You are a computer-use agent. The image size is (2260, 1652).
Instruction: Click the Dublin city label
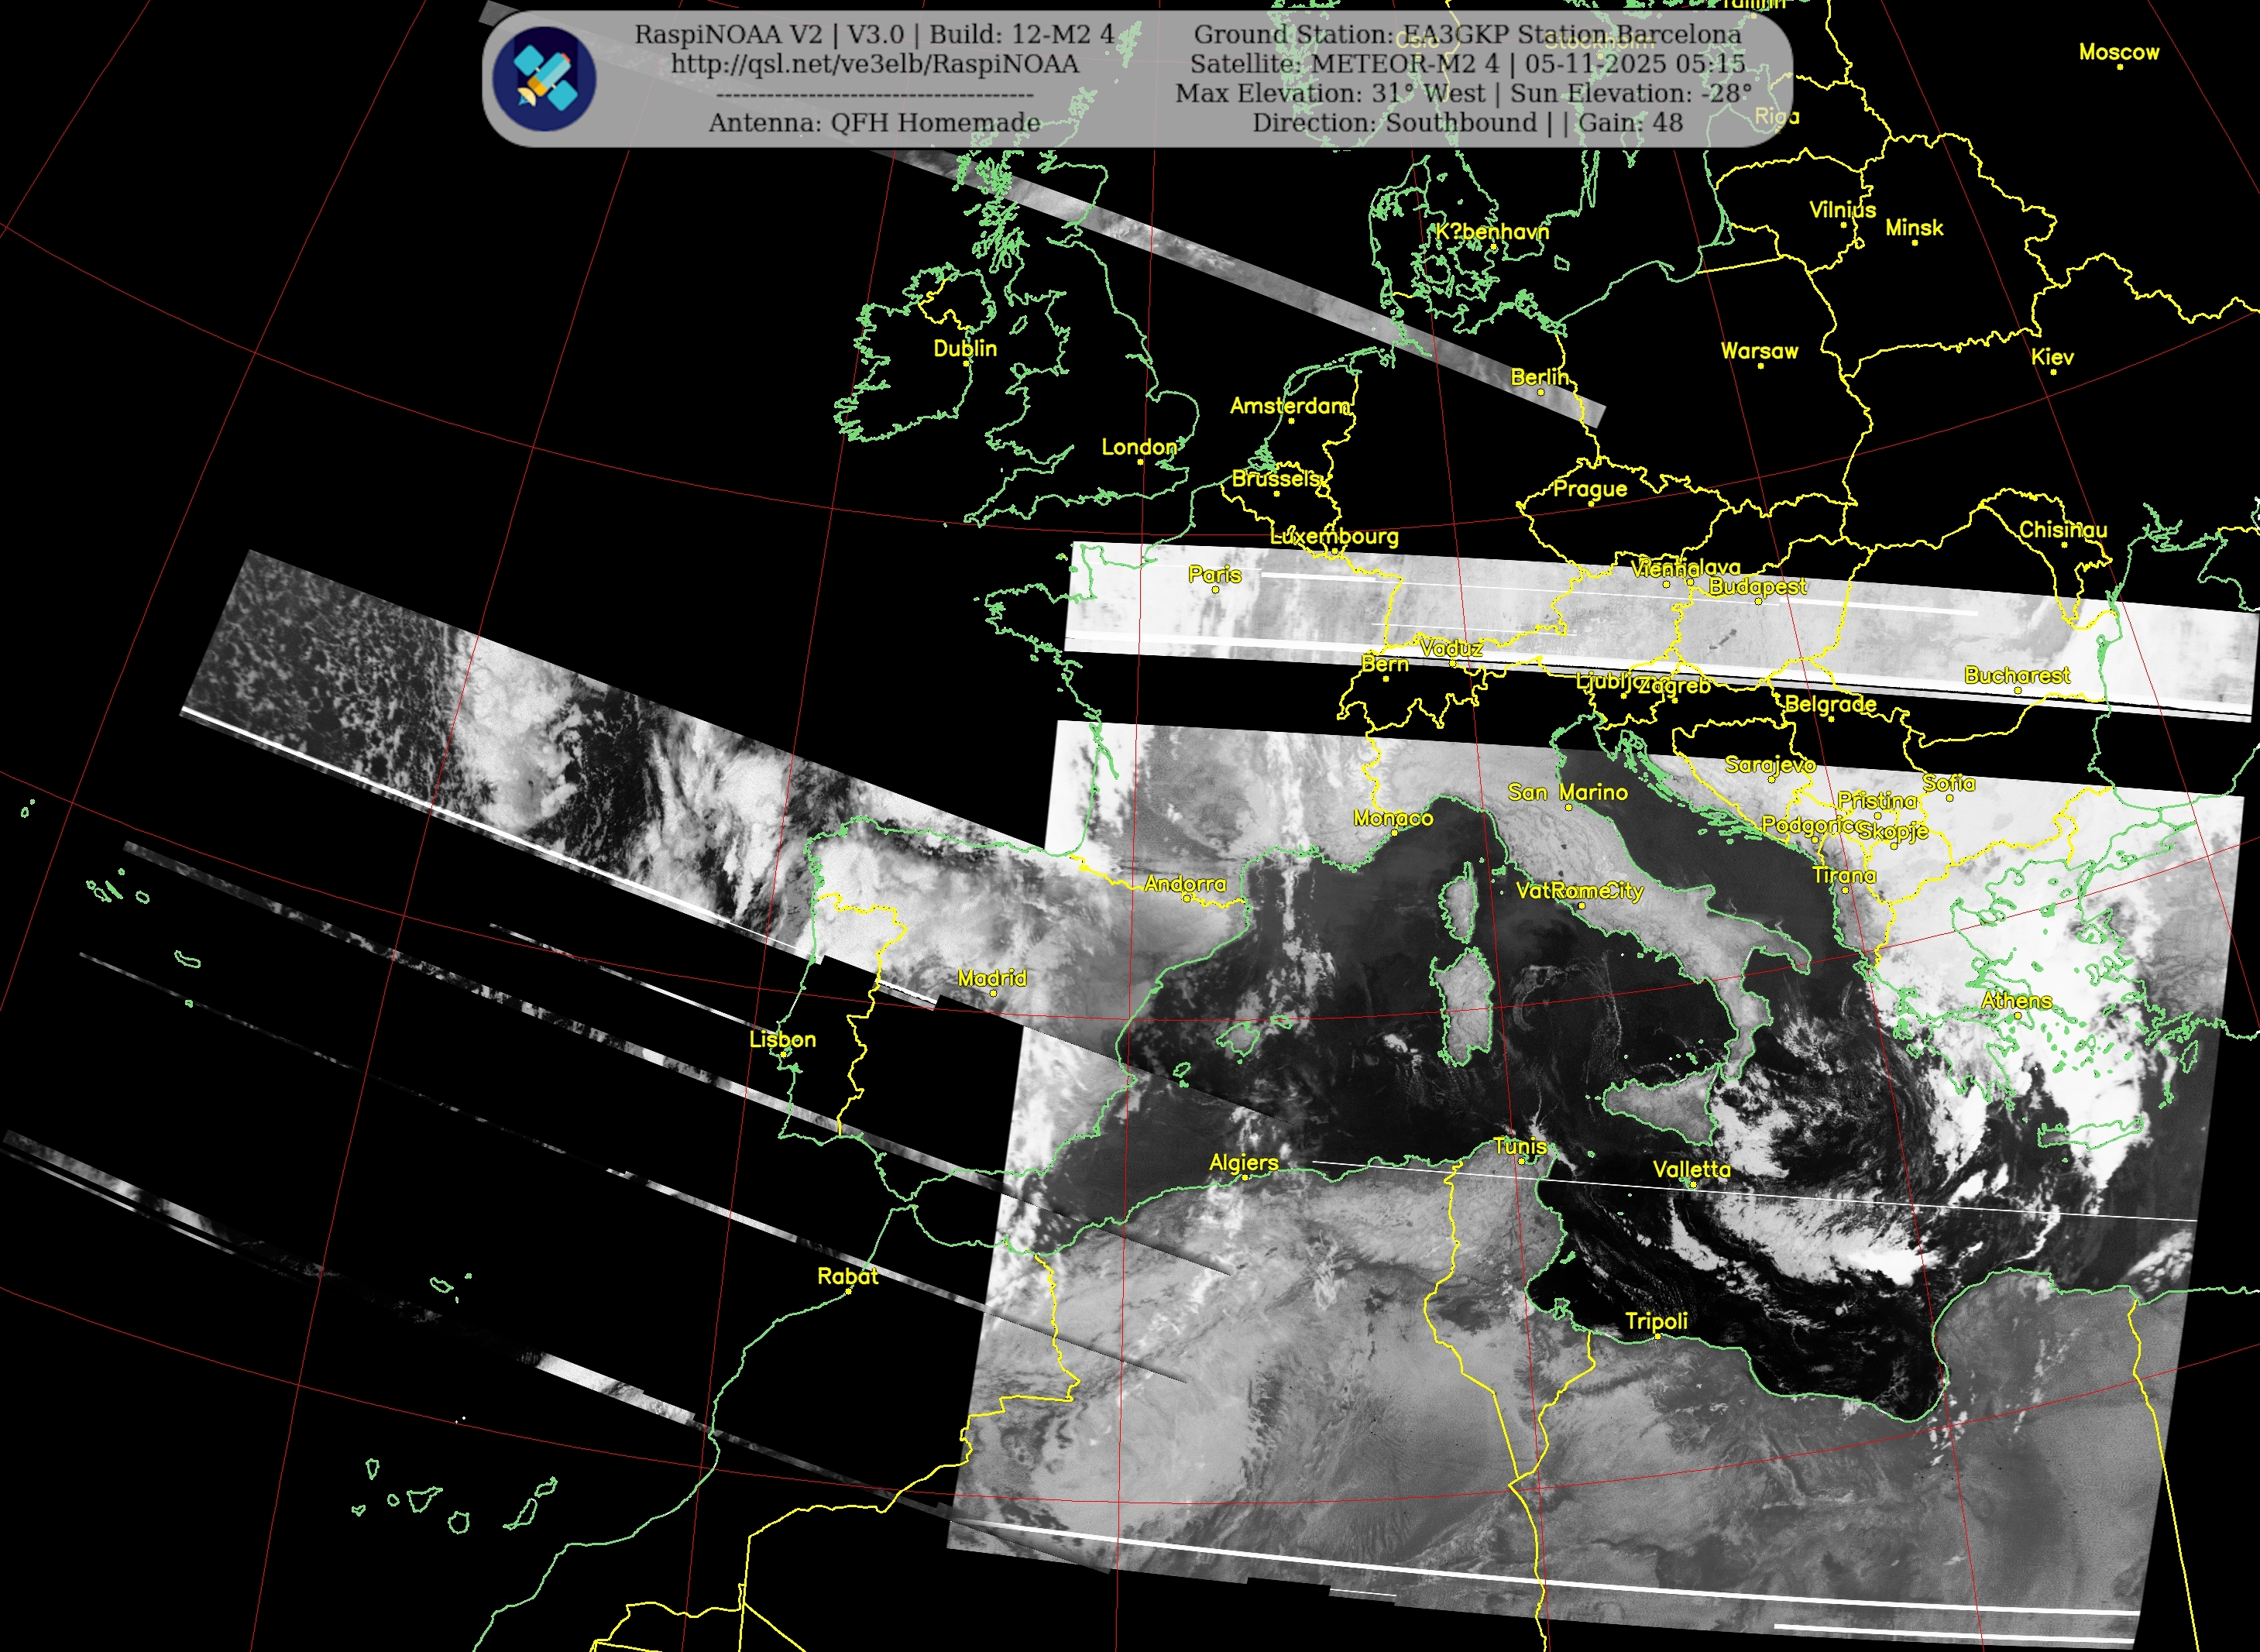point(964,348)
